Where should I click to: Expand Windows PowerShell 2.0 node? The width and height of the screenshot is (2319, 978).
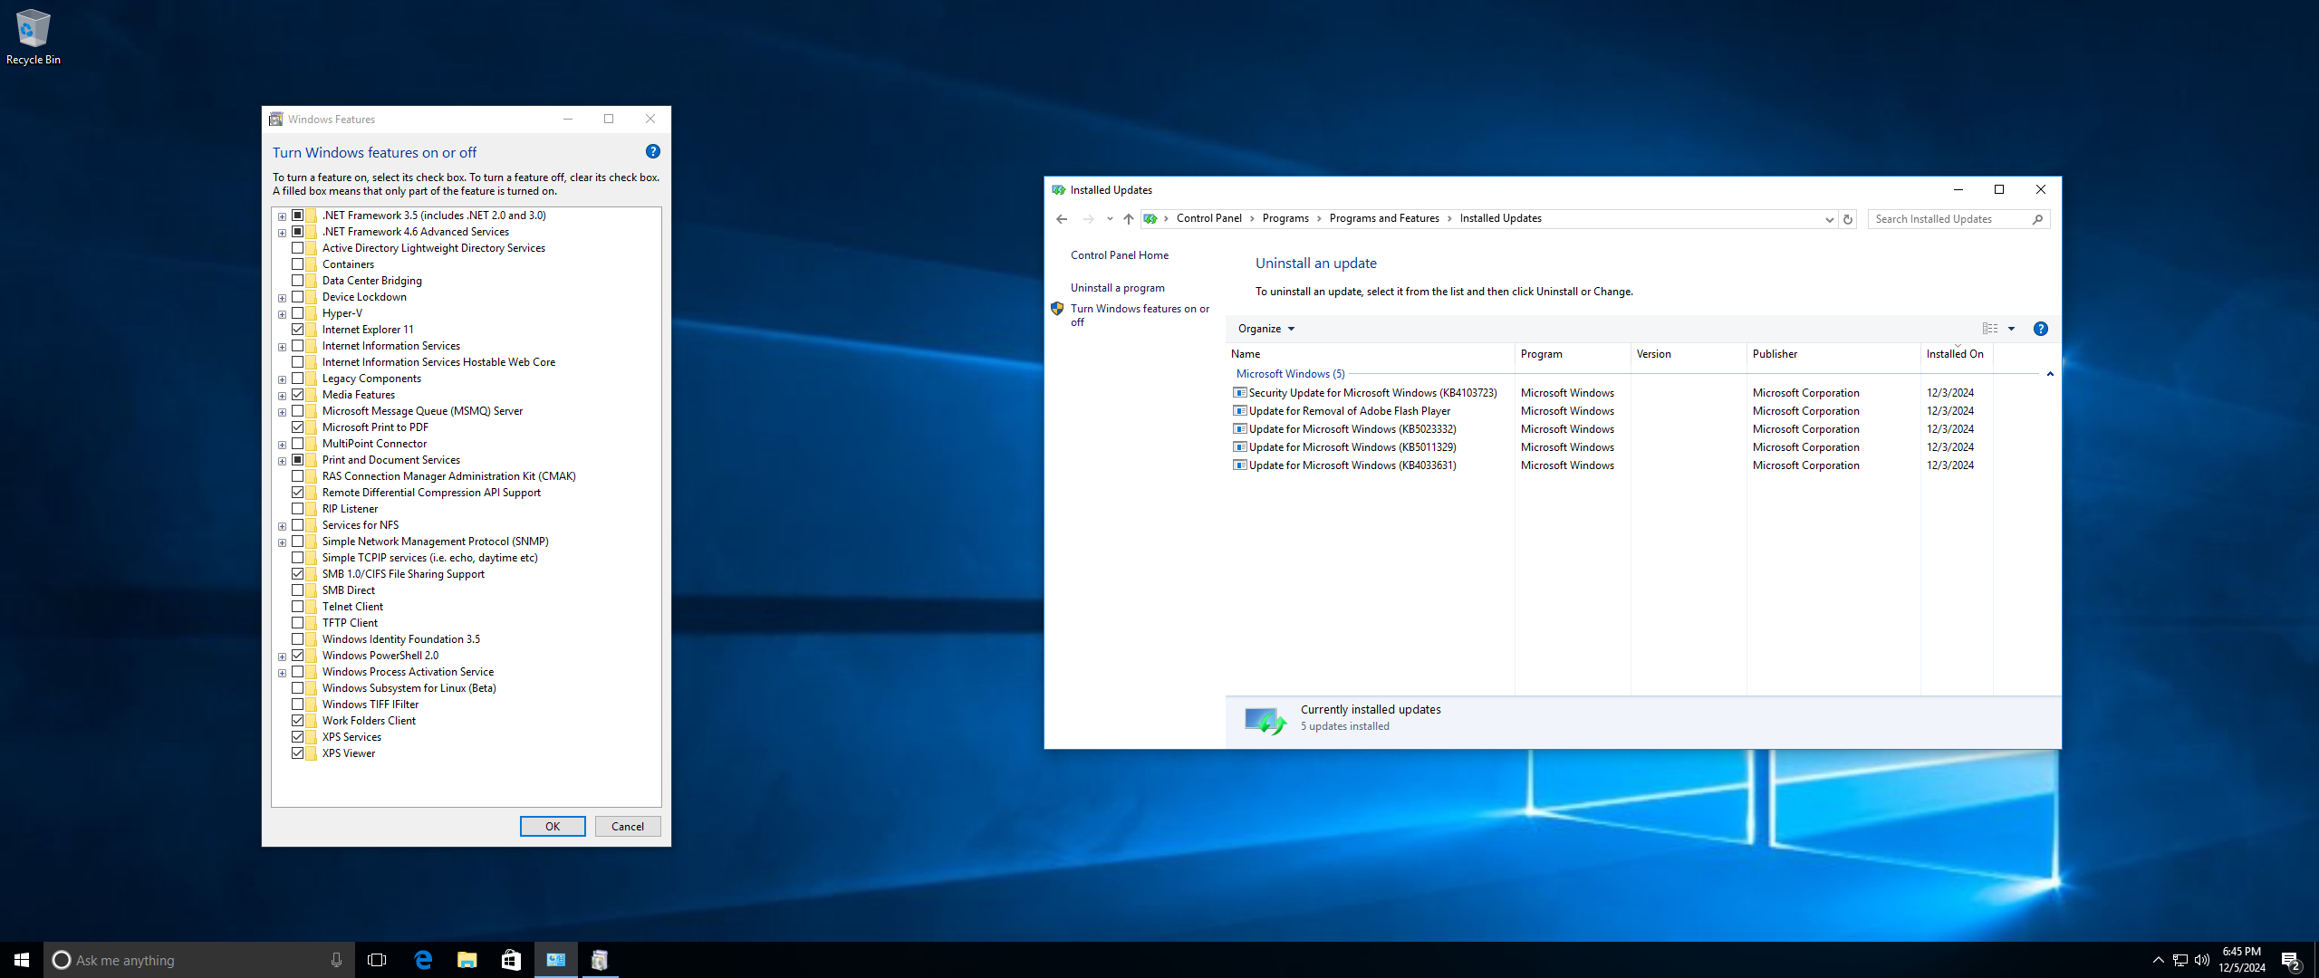click(282, 657)
